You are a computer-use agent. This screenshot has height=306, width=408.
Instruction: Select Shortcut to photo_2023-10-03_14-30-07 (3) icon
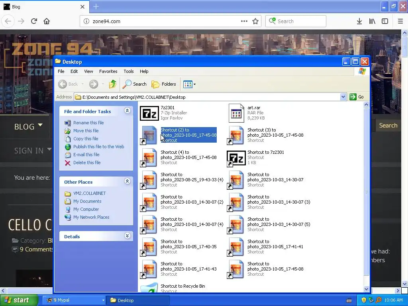pyautogui.click(x=235, y=202)
